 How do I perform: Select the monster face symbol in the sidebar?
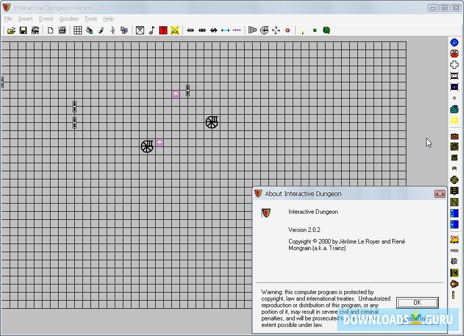[454, 53]
